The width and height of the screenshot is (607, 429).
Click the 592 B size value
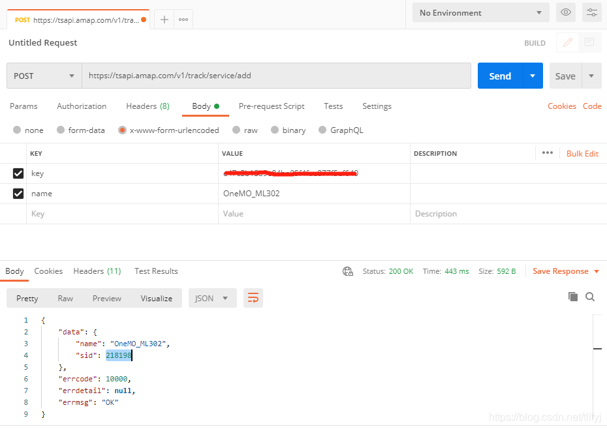pyautogui.click(x=506, y=271)
